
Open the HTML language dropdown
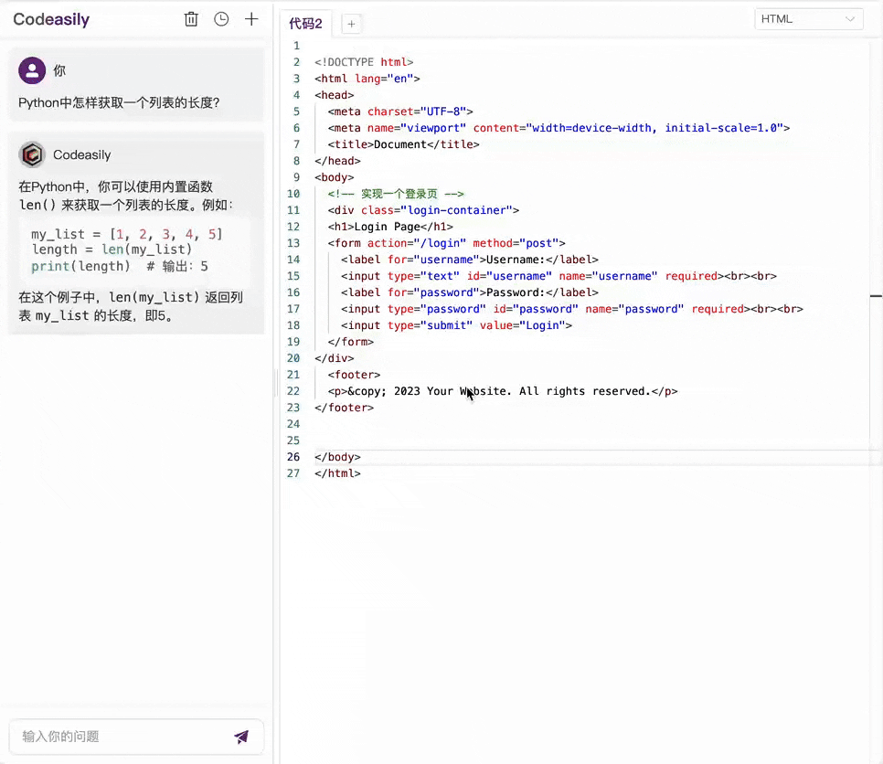tap(808, 18)
